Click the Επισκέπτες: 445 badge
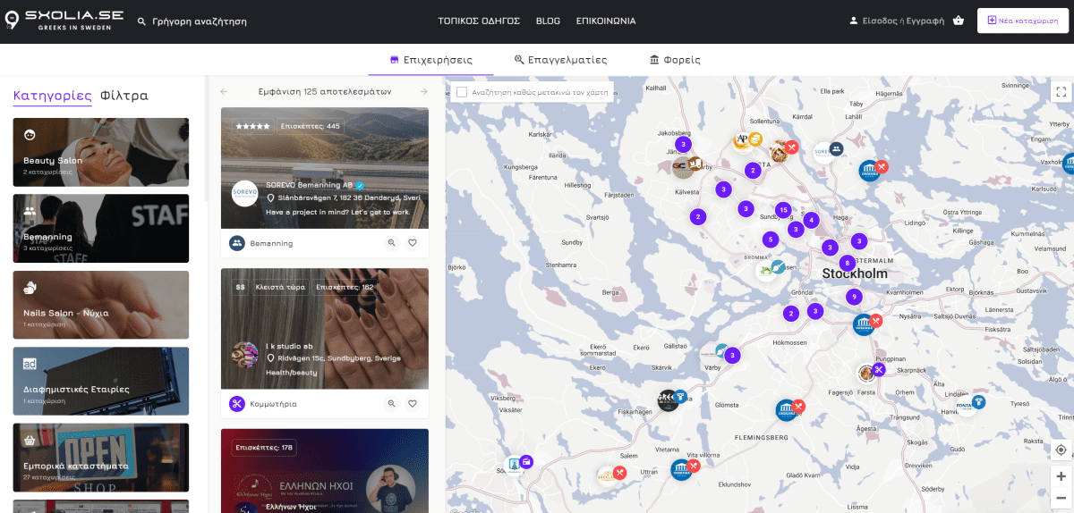Image resolution: width=1074 pixels, height=513 pixels. 311,126
